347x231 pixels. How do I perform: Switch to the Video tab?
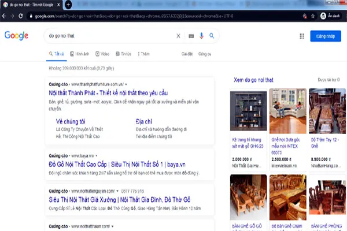102,54
